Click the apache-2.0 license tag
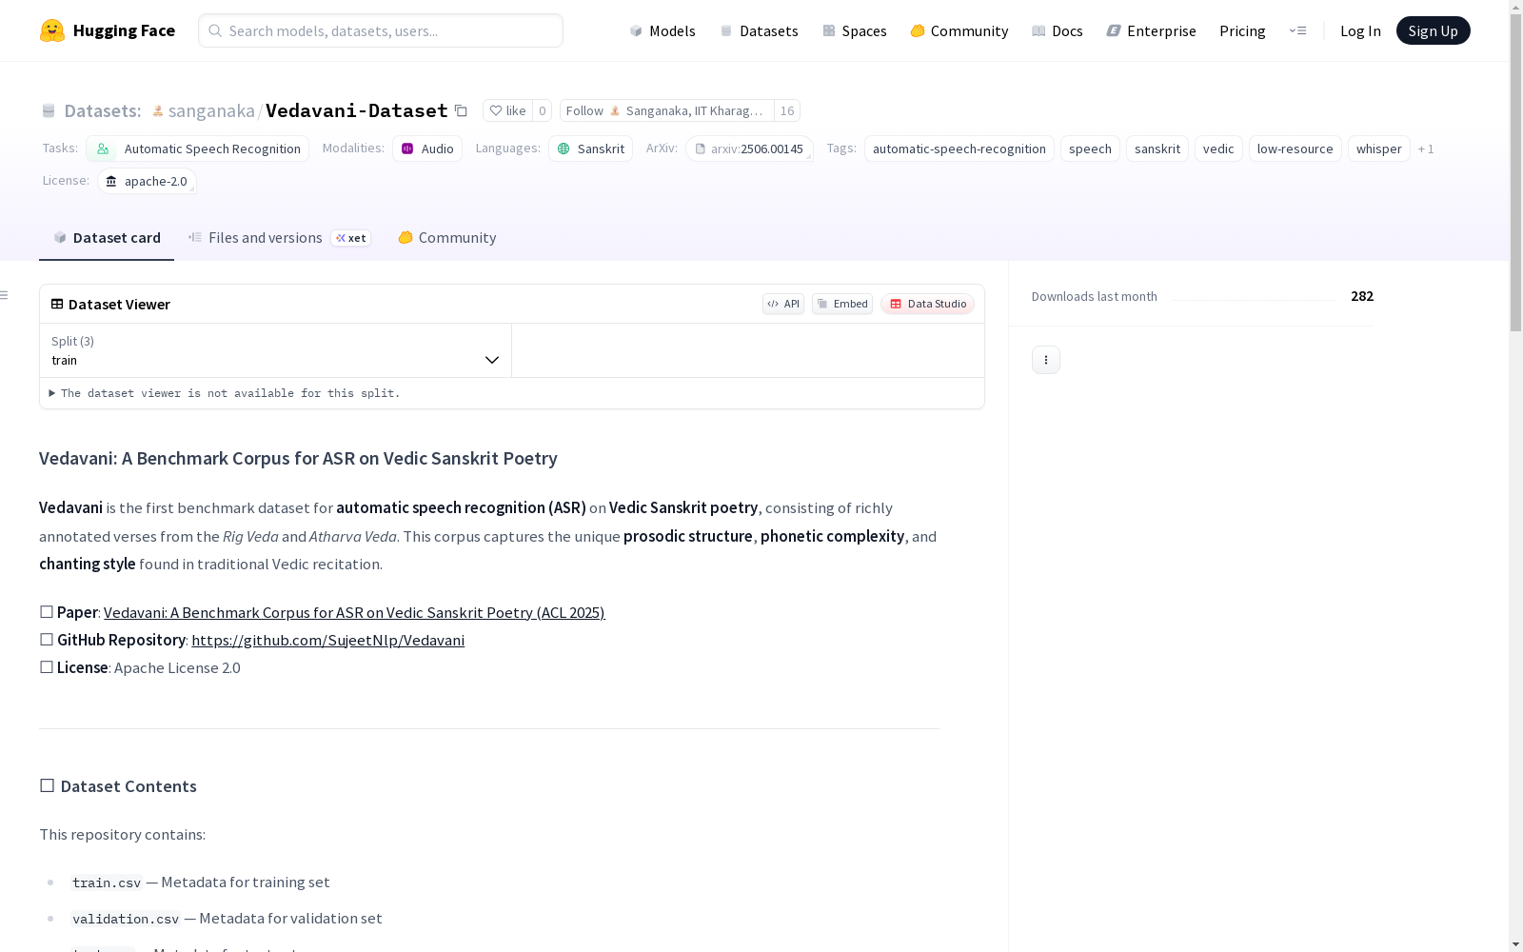Image resolution: width=1523 pixels, height=952 pixels. tap(147, 181)
